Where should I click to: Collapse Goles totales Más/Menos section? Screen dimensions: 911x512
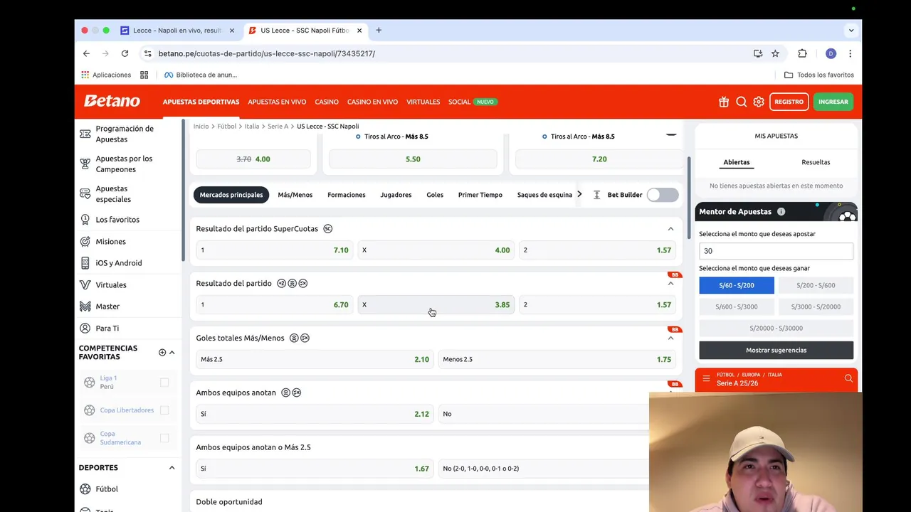point(670,338)
